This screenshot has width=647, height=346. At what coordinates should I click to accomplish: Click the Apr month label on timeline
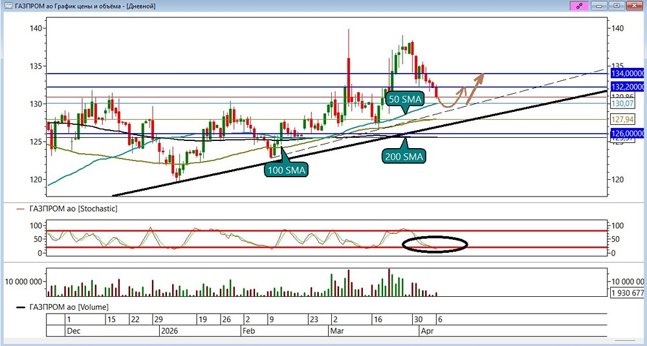pyautogui.click(x=426, y=330)
